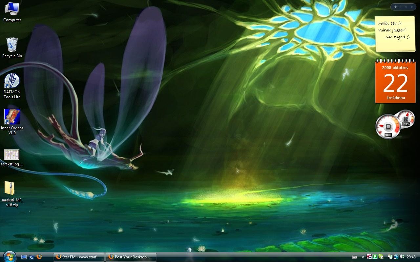The image size is (420, 262).
Task: Click Switch between windows quick launch icon
Action: coord(31,257)
